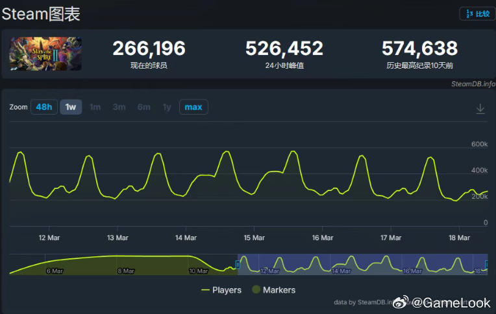Click the 现在的球员 label
Viewport: 496px width, 314px height.
point(149,65)
